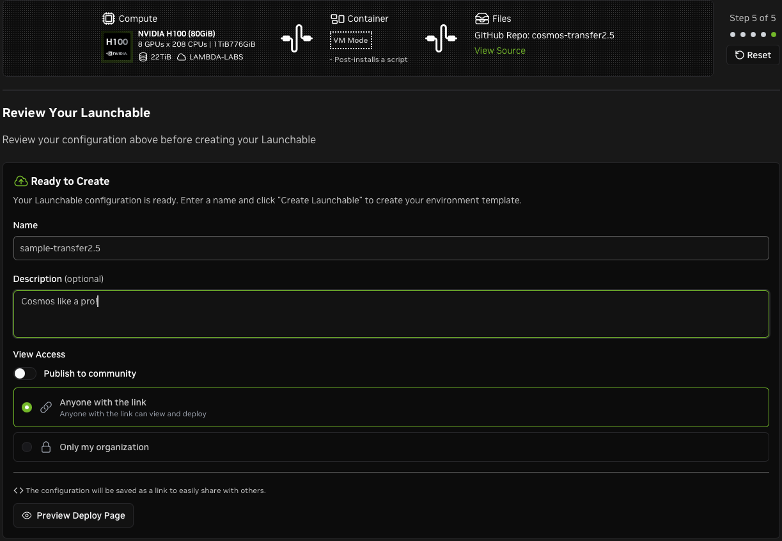This screenshot has height=541, width=782.
Task: Click the first step progress dot
Action: [733, 35]
